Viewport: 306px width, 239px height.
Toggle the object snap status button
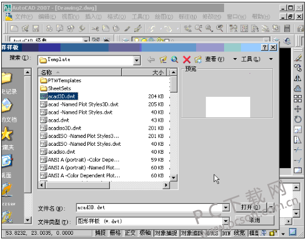click(x=166, y=233)
